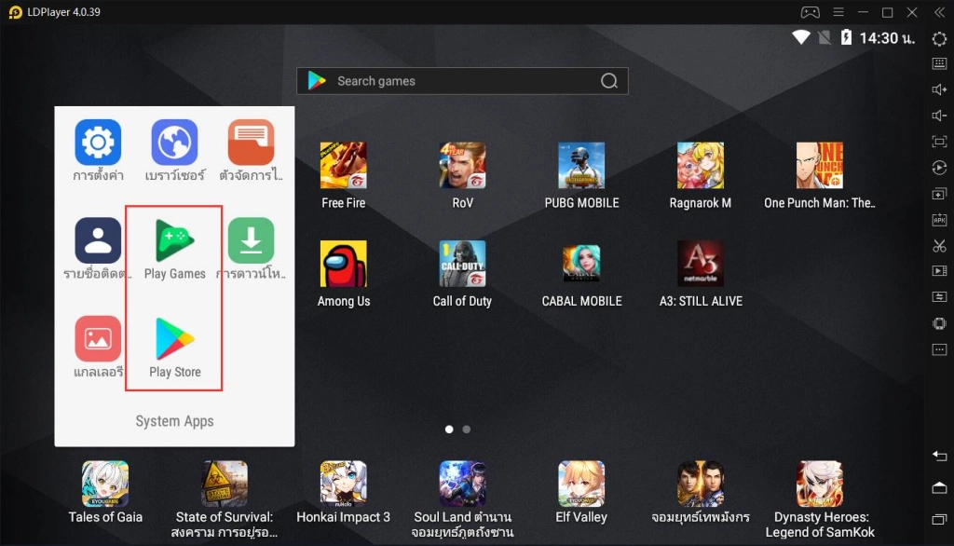Open CABAL MOBILE game

coord(581,264)
